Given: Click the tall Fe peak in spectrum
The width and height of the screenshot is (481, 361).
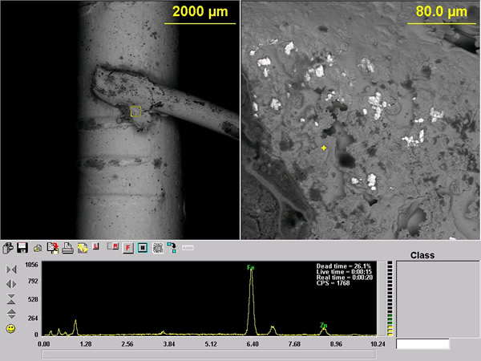Looking at the screenshot, I should coord(251,302).
